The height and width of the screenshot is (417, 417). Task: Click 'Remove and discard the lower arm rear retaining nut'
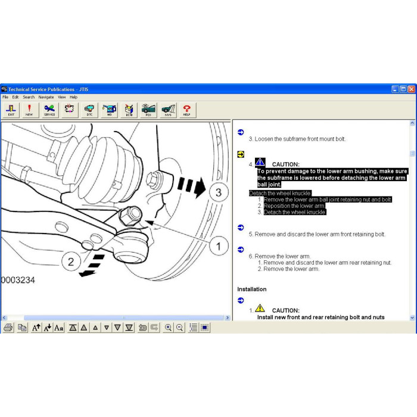click(x=328, y=263)
